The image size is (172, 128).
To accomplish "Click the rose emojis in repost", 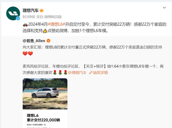I will [x=60, y=73].
